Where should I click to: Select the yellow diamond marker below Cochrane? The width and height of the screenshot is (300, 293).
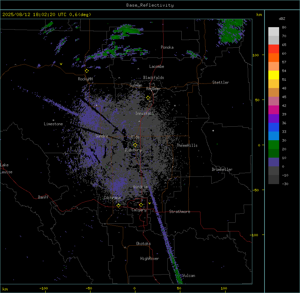coord(118,205)
